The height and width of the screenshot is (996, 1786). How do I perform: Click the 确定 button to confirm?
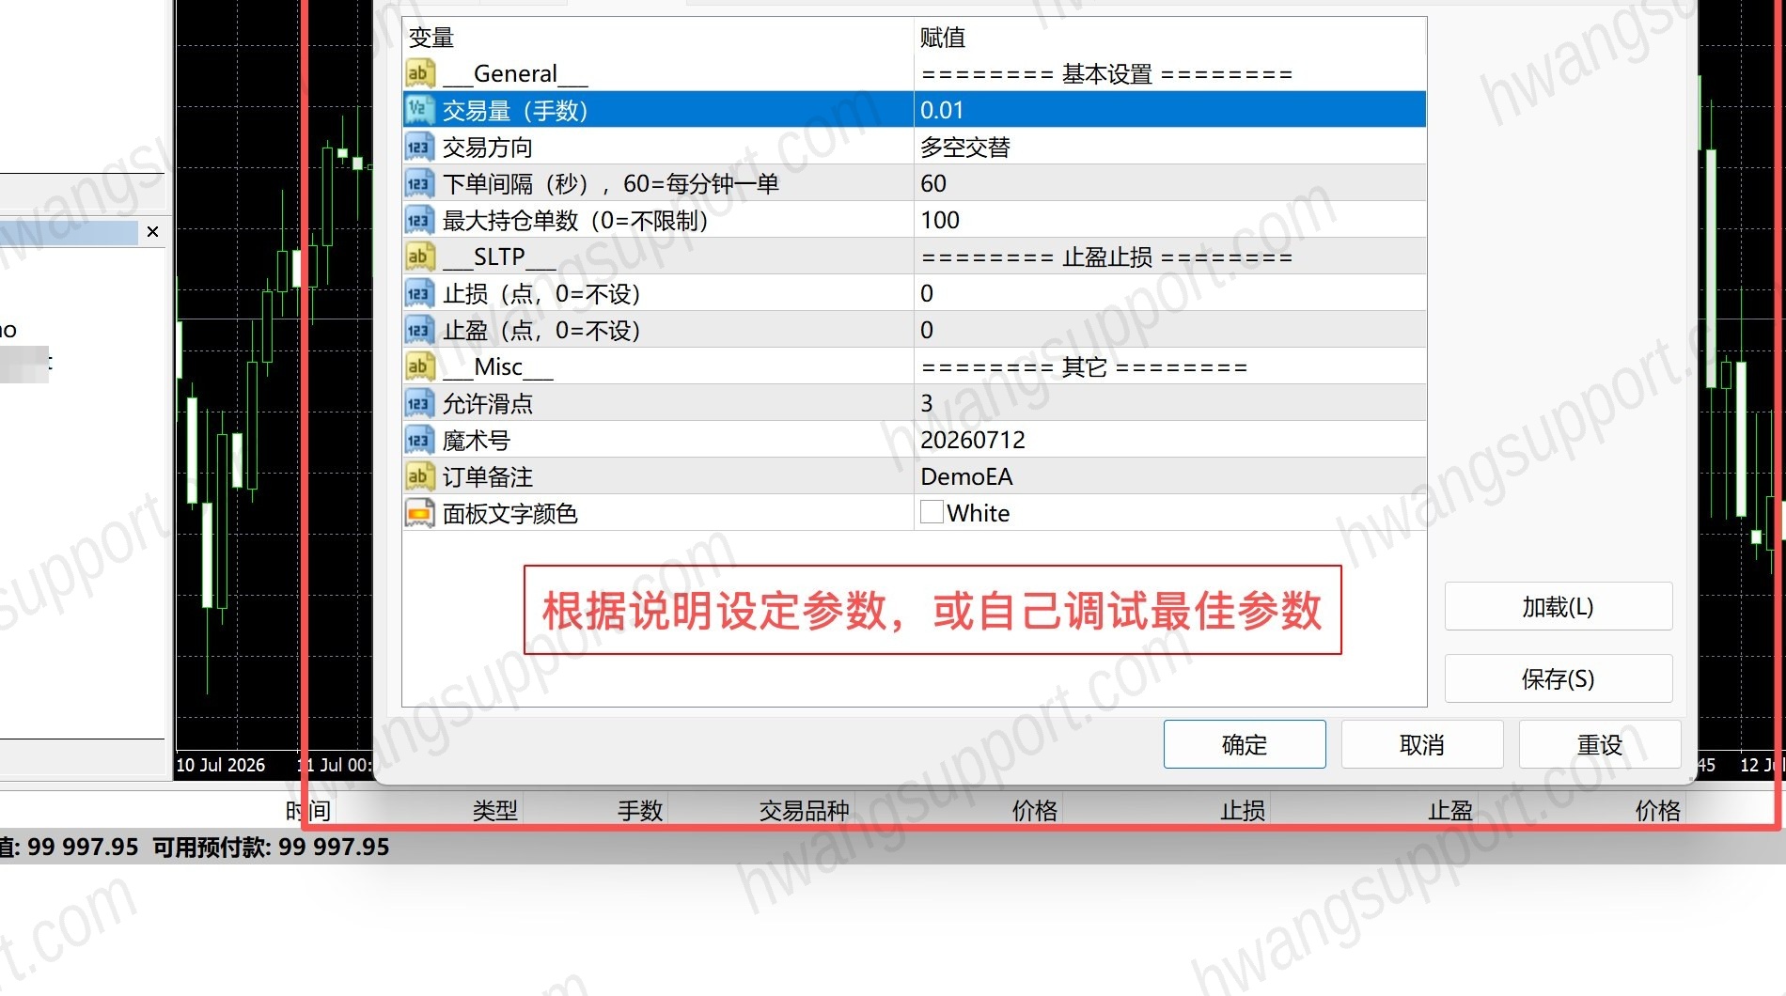1245,744
